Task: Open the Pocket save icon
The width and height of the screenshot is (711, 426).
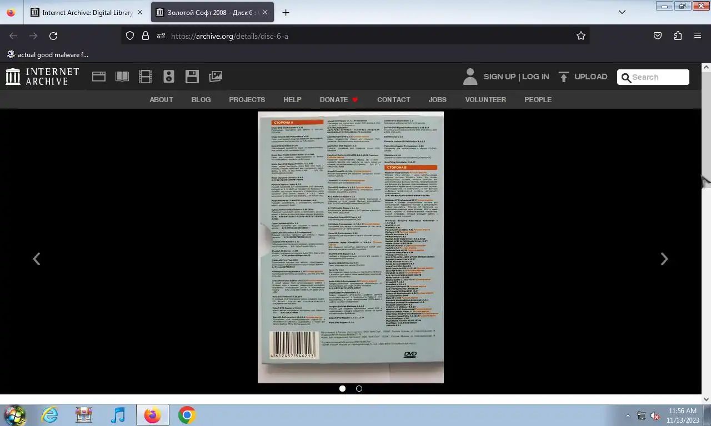Action: [x=658, y=35]
